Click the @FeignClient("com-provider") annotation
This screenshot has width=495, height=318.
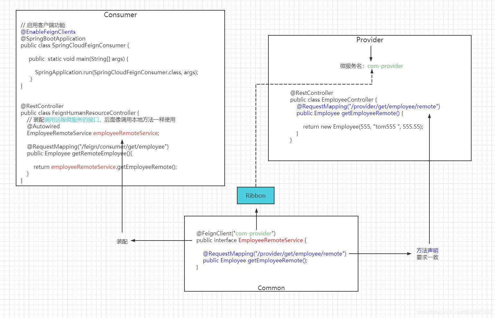point(236,233)
